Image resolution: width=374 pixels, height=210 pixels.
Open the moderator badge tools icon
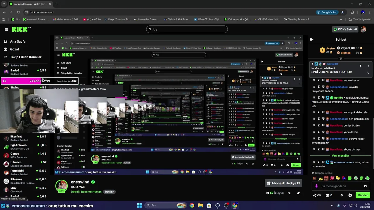(x=350, y=195)
